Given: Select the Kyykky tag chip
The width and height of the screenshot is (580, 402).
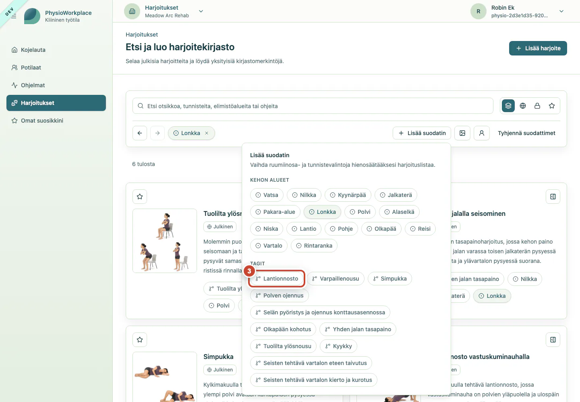Looking at the screenshot, I should tap(338, 346).
